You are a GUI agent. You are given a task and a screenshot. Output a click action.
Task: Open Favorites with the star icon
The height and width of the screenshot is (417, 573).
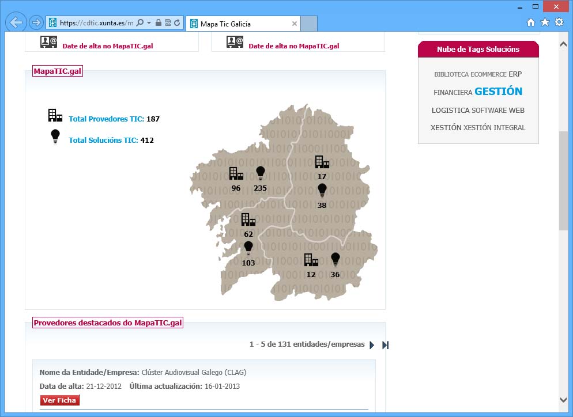(x=545, y=22)
